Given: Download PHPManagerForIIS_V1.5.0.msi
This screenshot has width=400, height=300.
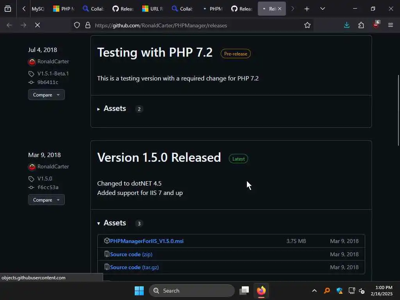Looking at the screenshot, I should point(147,241).
